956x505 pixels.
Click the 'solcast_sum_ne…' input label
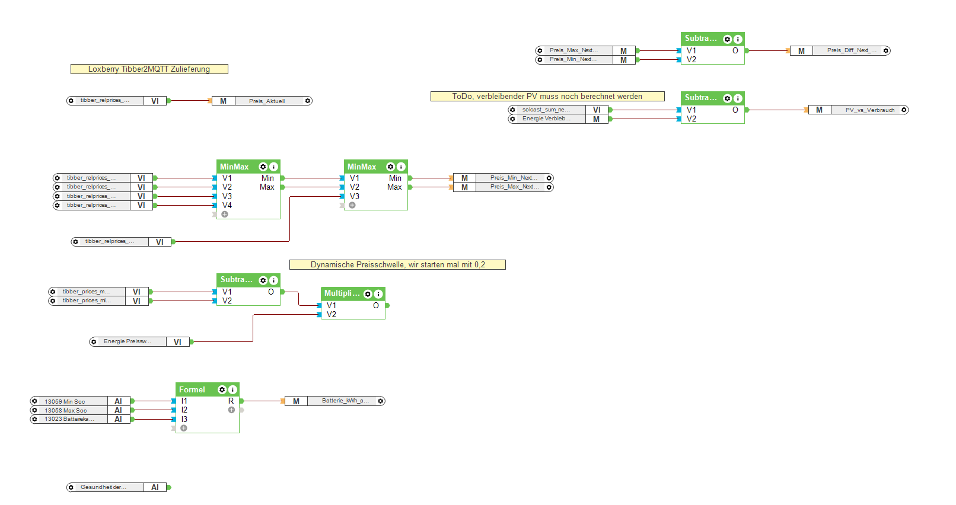point(546,110)
